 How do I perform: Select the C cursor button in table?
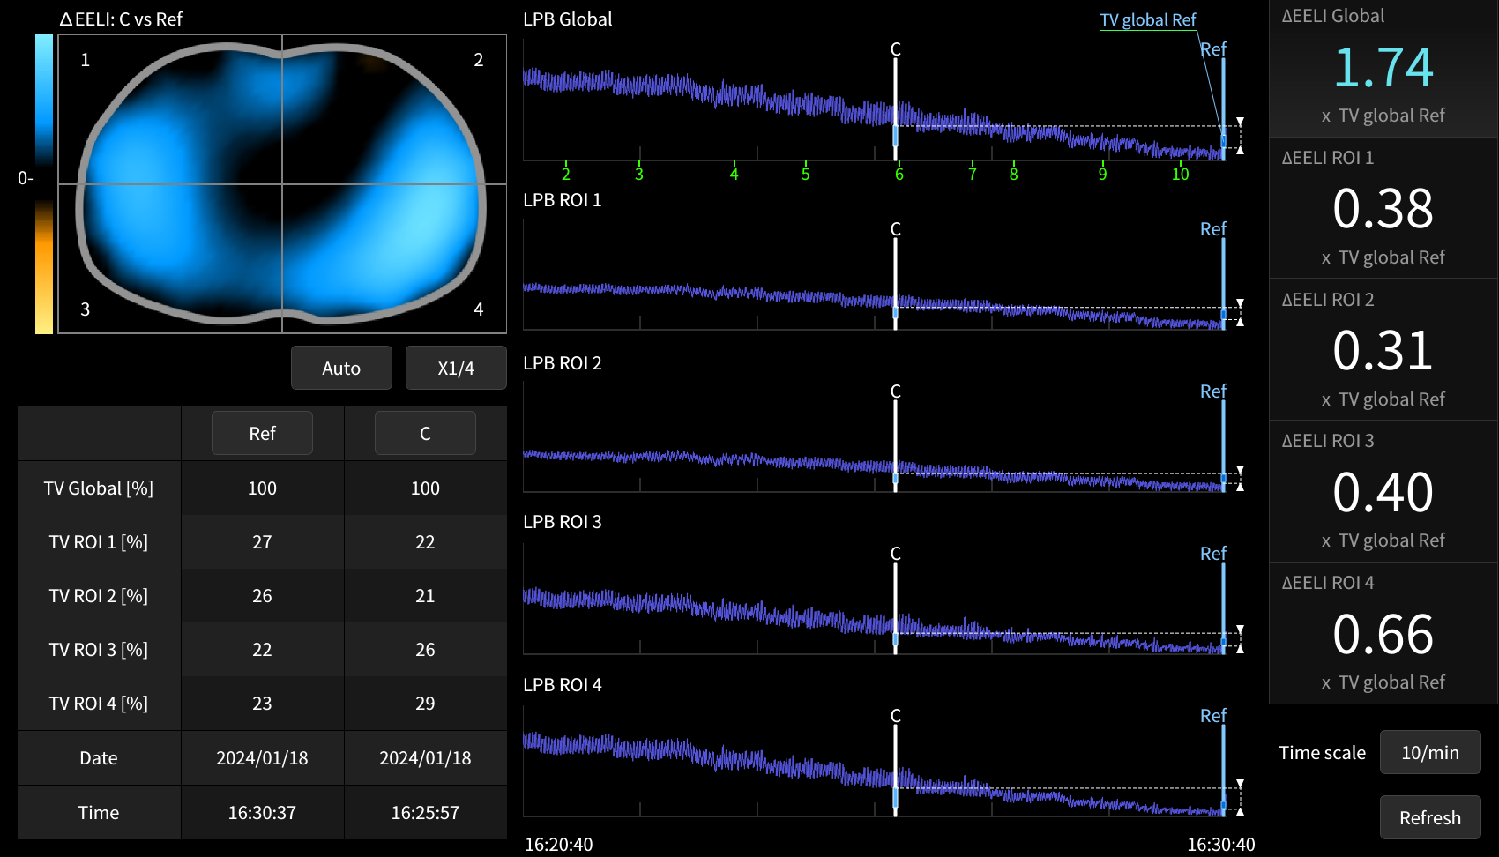(x=425, y=433)
